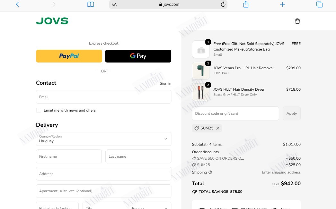Screen dimensions: 336x209
Task: Click the Subtotal $1,017.00 value
Action: 292,144
